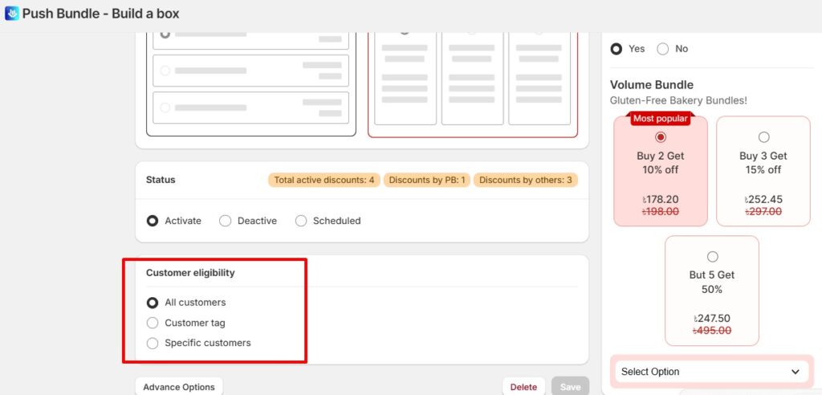Choose the Scheduled status option
This screenshot has width=822, height=395.
[301, 221]
